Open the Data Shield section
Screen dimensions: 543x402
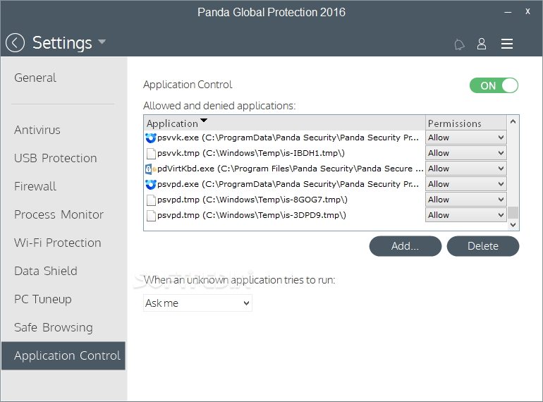click(x=46, y=271)
